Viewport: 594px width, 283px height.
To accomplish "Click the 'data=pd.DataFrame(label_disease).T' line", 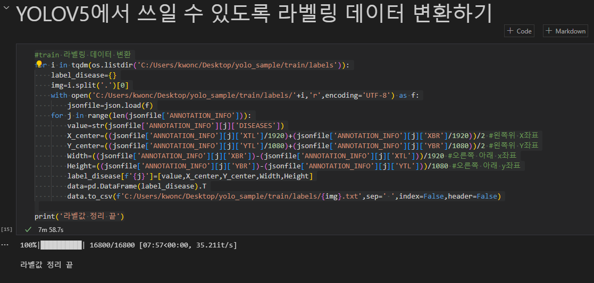I will pos(137,186).
